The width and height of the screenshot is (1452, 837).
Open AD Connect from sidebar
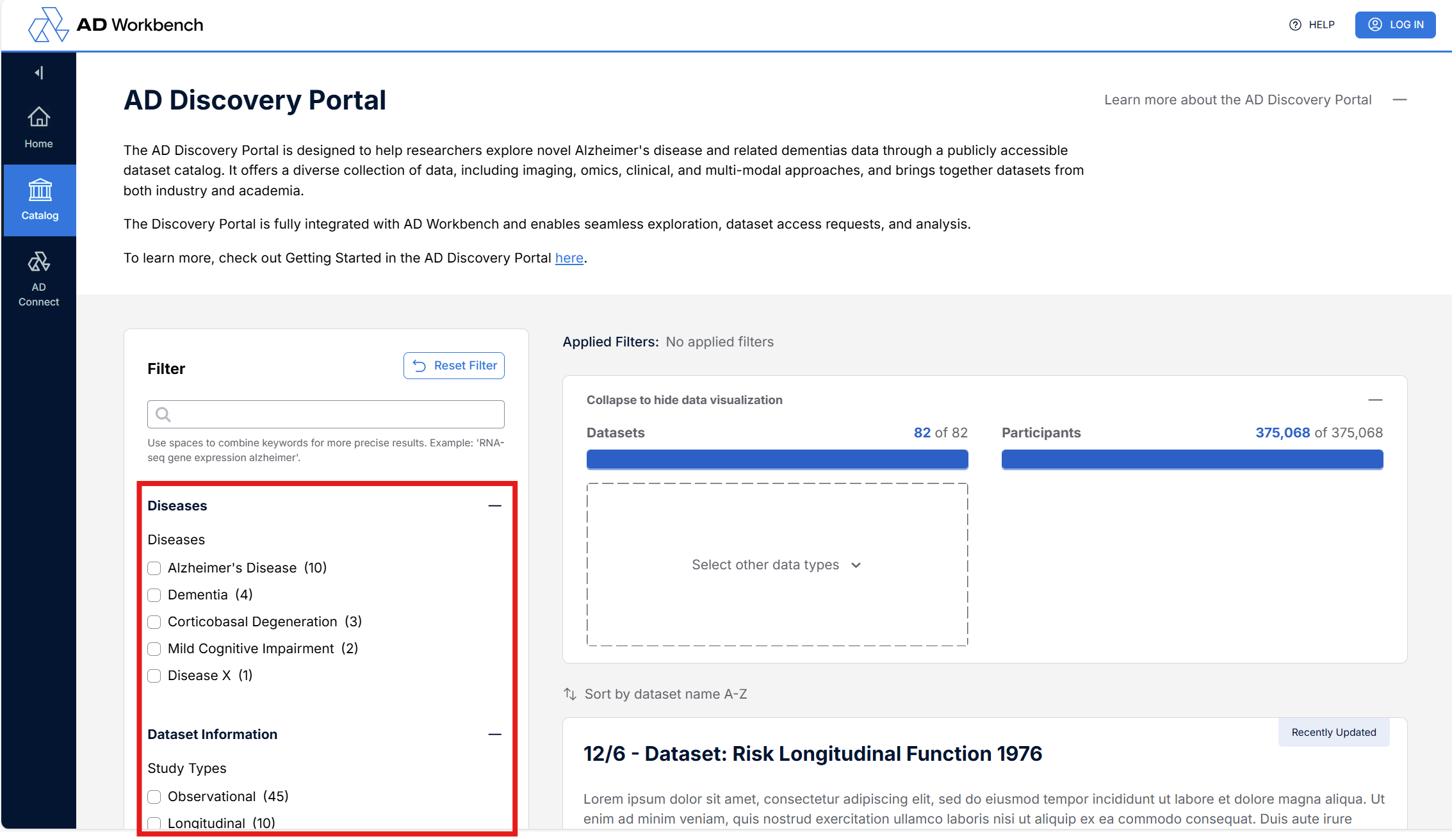39,279
